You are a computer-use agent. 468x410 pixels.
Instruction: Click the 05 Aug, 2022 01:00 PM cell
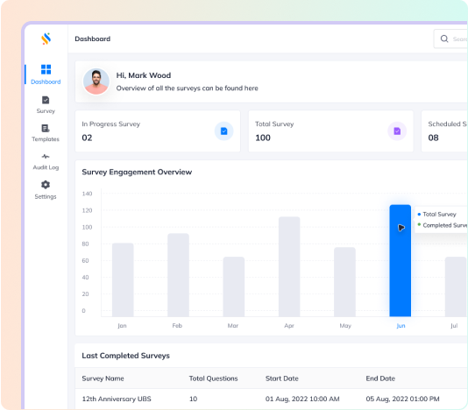402,399
